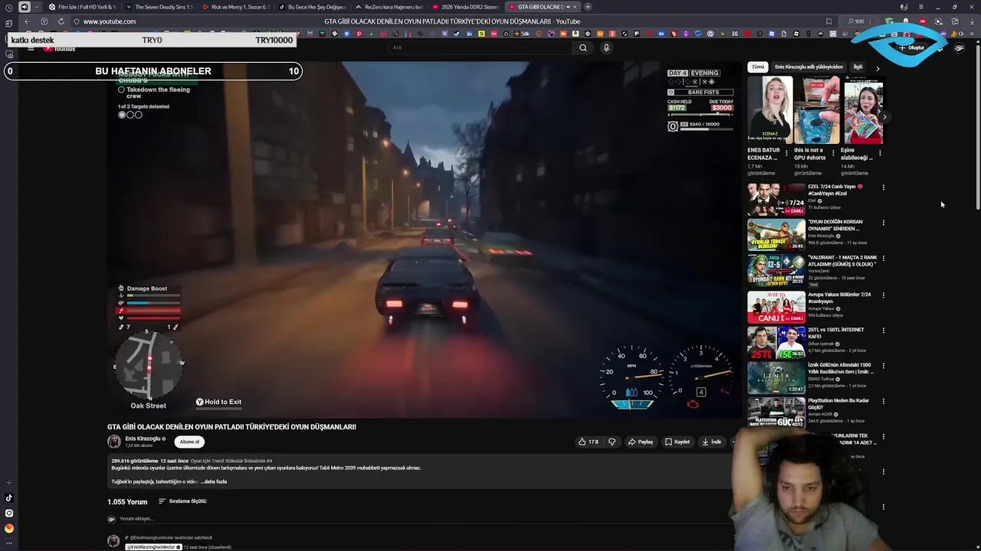
Task: Open the '25TL vs 1500TL İNTERNET KAFE' title
Action: click(836, 332)
